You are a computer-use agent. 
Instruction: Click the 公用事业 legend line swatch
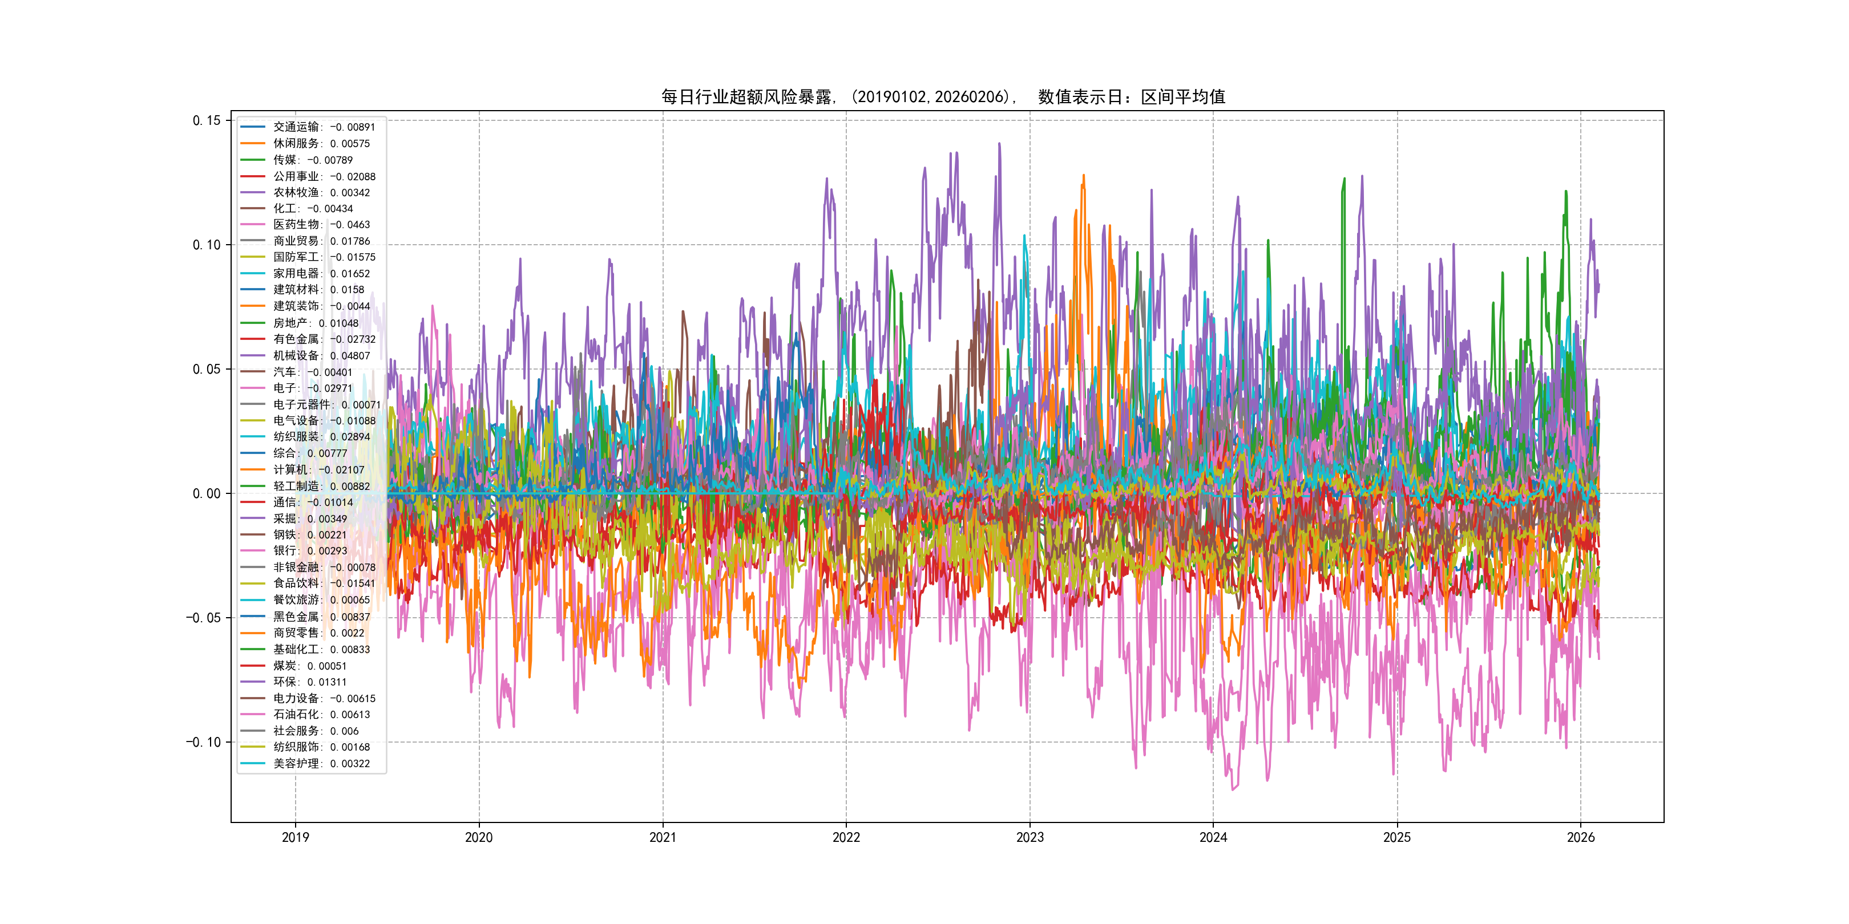[x=253, y=176]
